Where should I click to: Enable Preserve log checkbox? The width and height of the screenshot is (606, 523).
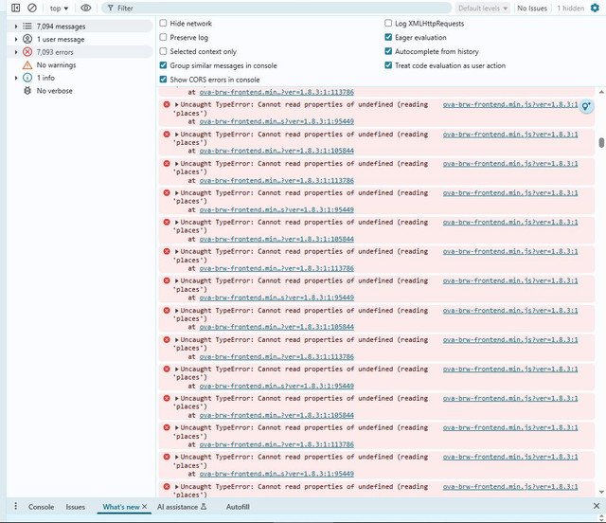coord(163,37)
